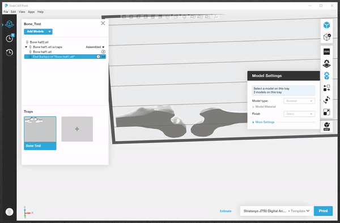The width and height of the screenshot is (340, 223).
Task: Open the History clock icon in sidebar
Action: click(x=9, y=53)
